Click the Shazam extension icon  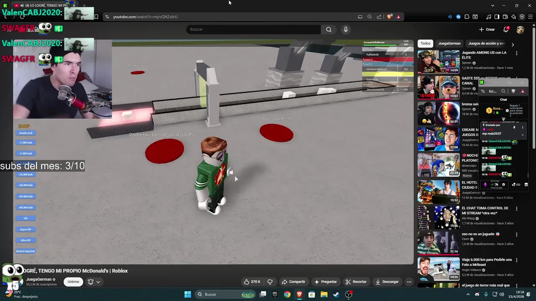tap(459, 17)
